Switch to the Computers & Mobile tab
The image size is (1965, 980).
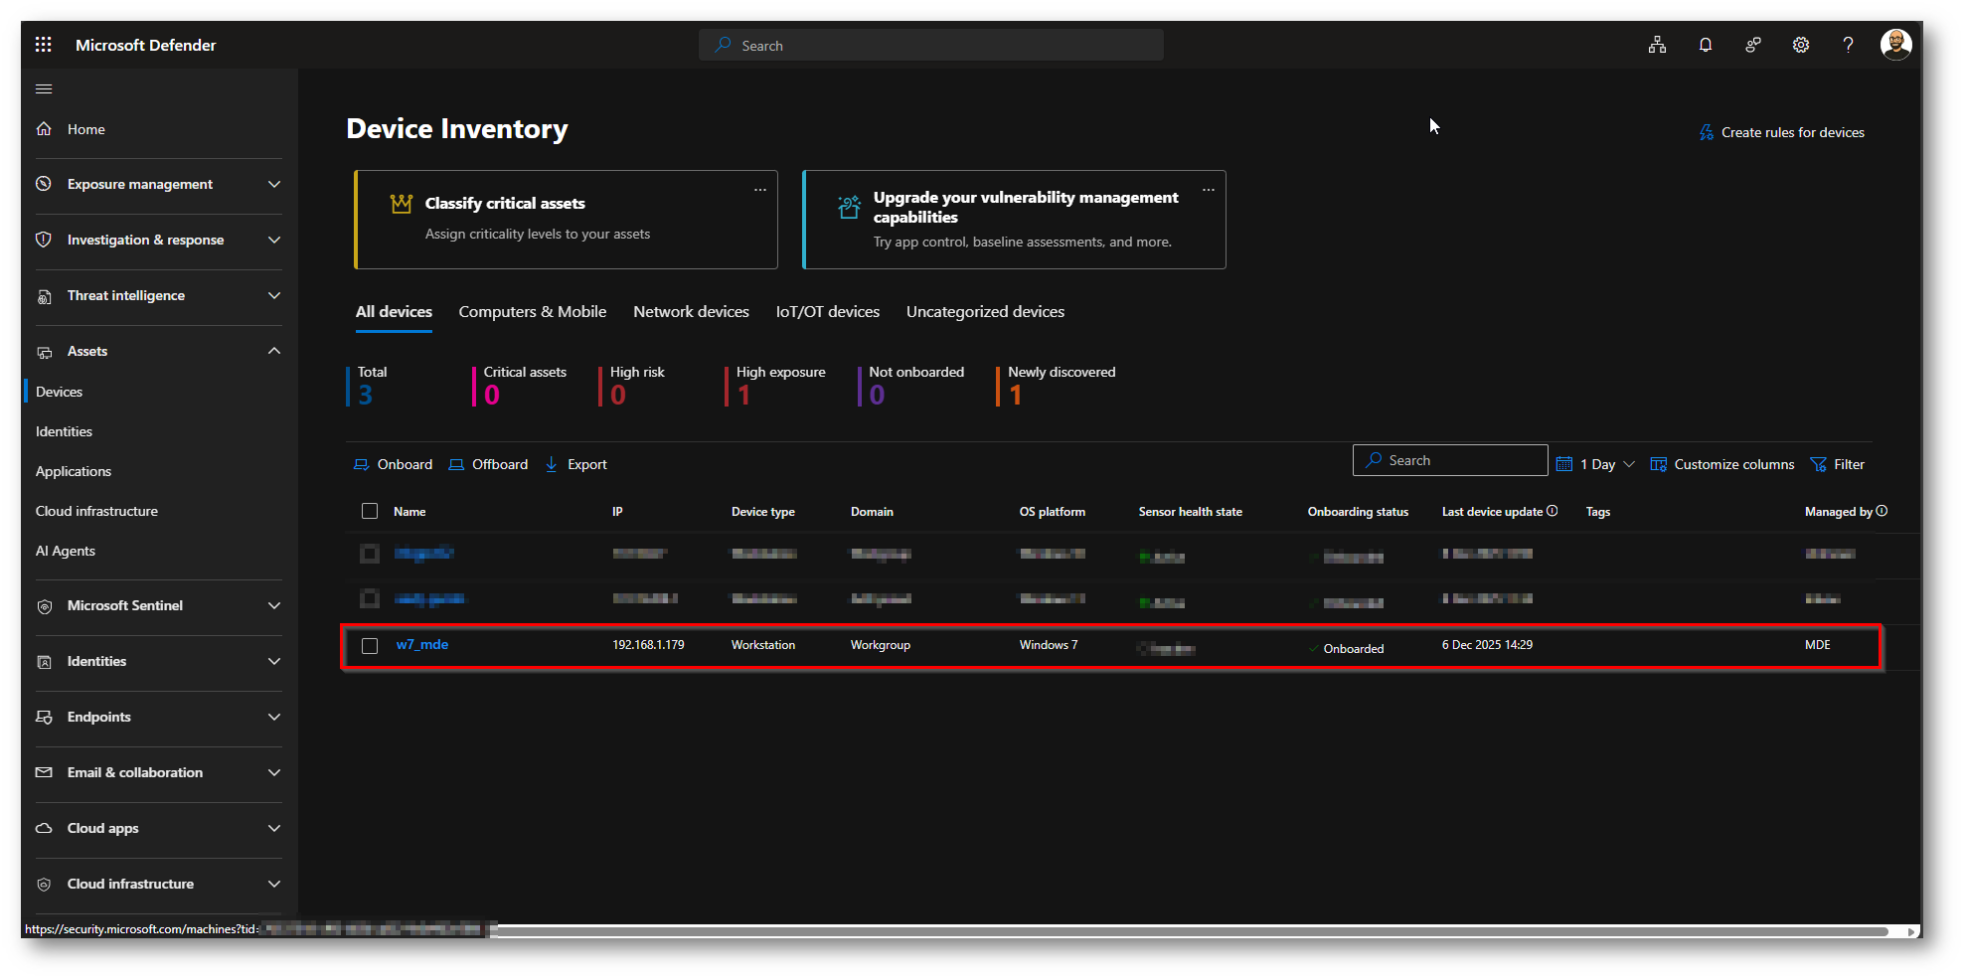tap(532, 312)
